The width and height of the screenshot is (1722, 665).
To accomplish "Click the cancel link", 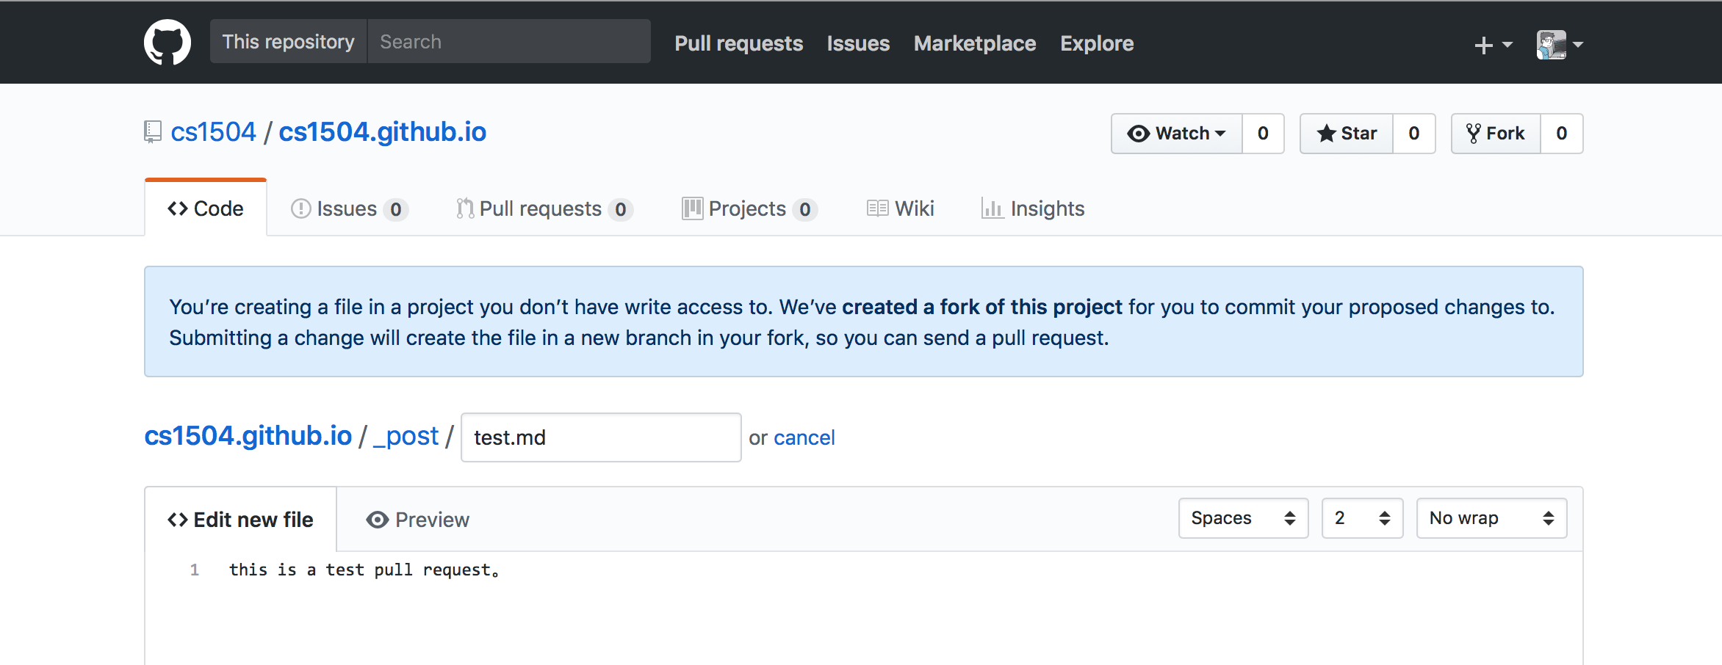I will [x=804, y=438].
